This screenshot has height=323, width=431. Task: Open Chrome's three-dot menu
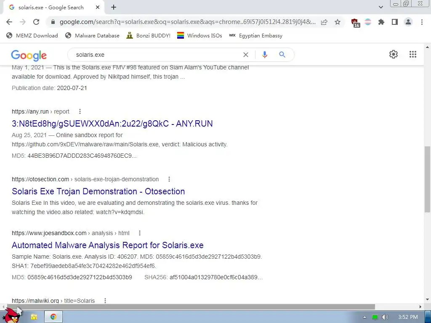(x=422, y=22)
